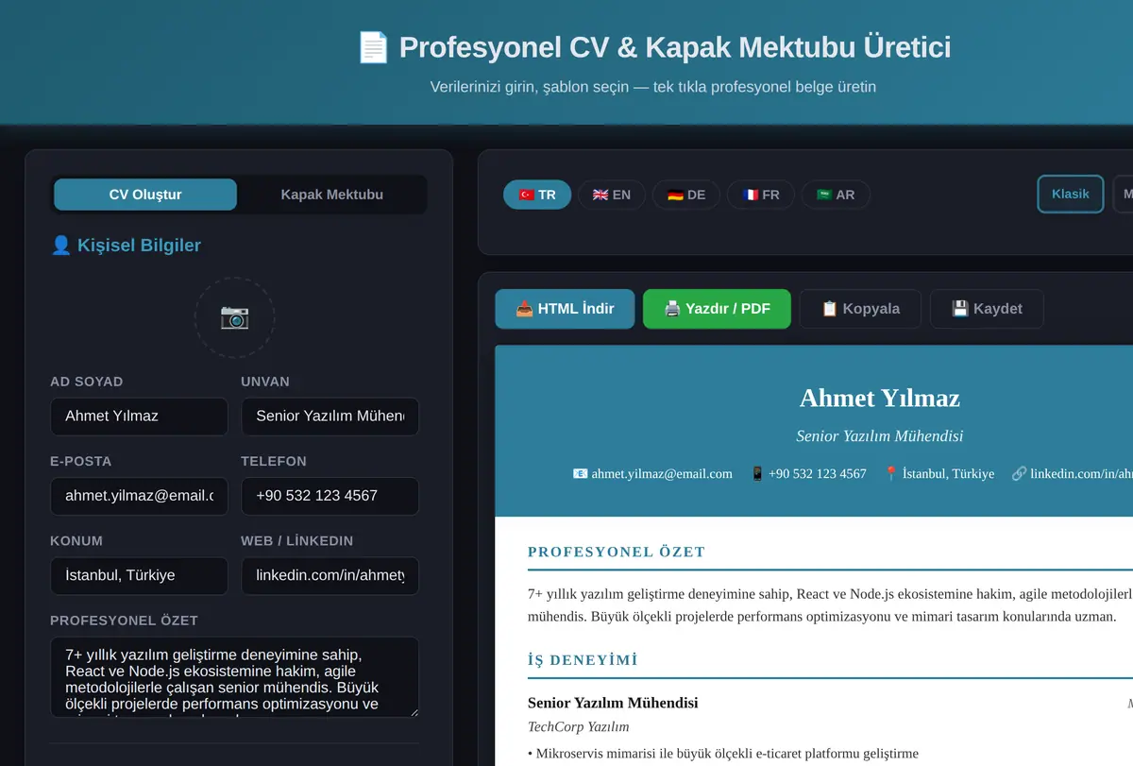The height and width of the screenshot is (766, 1133).
Task: Click the Senior Yazılım Mühendisi subtitle in the preview
Action: [x=880, y=436]
